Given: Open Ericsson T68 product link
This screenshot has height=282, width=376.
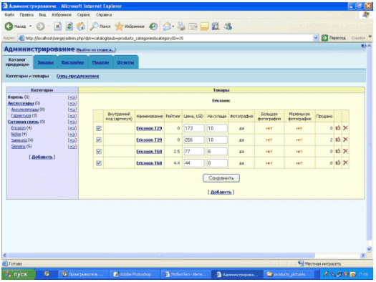Looking at the screenshot, I should pyautogui.click(x=149, y=163).
